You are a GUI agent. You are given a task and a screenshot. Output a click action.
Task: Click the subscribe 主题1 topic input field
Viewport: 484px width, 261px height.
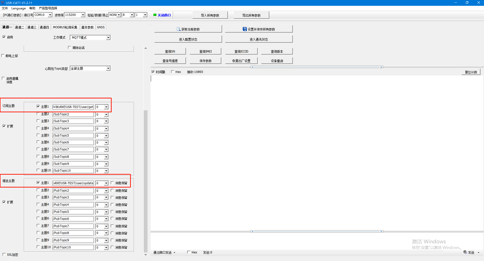point(73,107)
